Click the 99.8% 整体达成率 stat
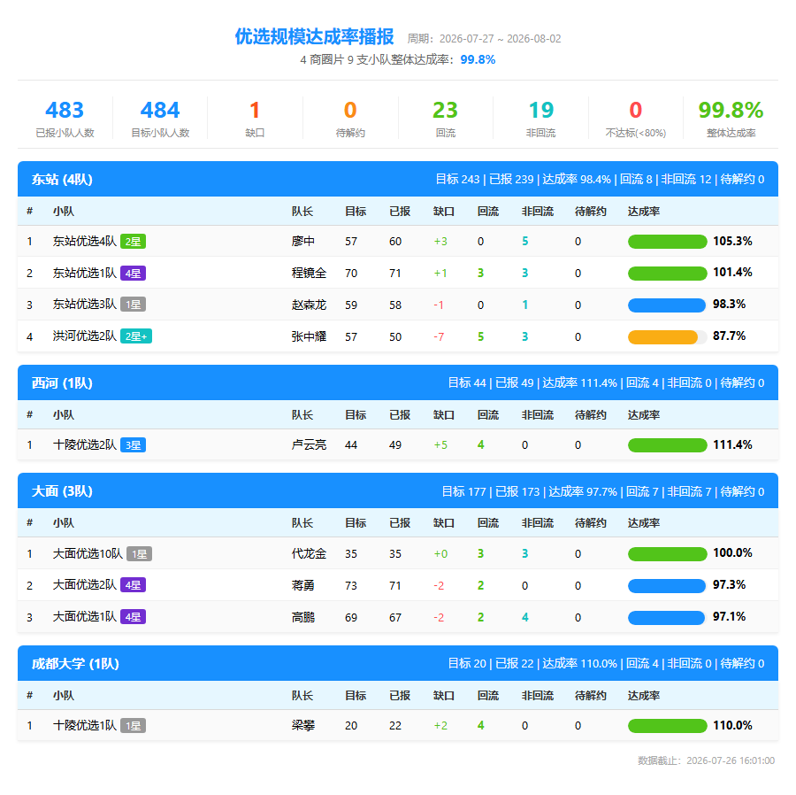This screenshot has width=796, height=795. (731, 119)
